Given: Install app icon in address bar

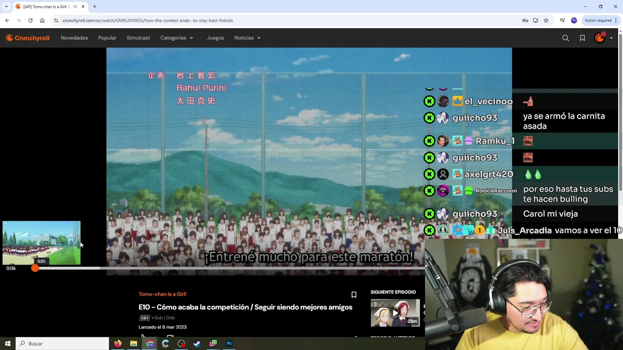Looking at the screenshot, I should (535, 20).
